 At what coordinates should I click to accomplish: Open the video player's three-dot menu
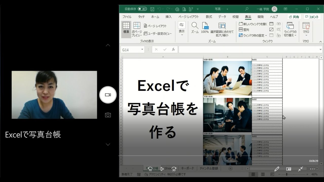point(312,169)
